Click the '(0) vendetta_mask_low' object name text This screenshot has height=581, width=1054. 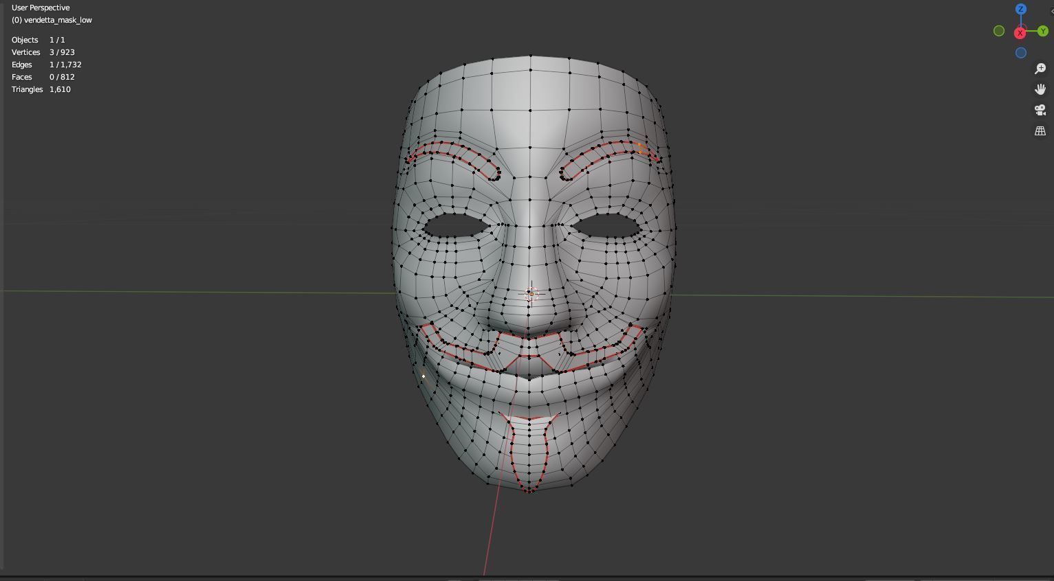click(52, 20)
